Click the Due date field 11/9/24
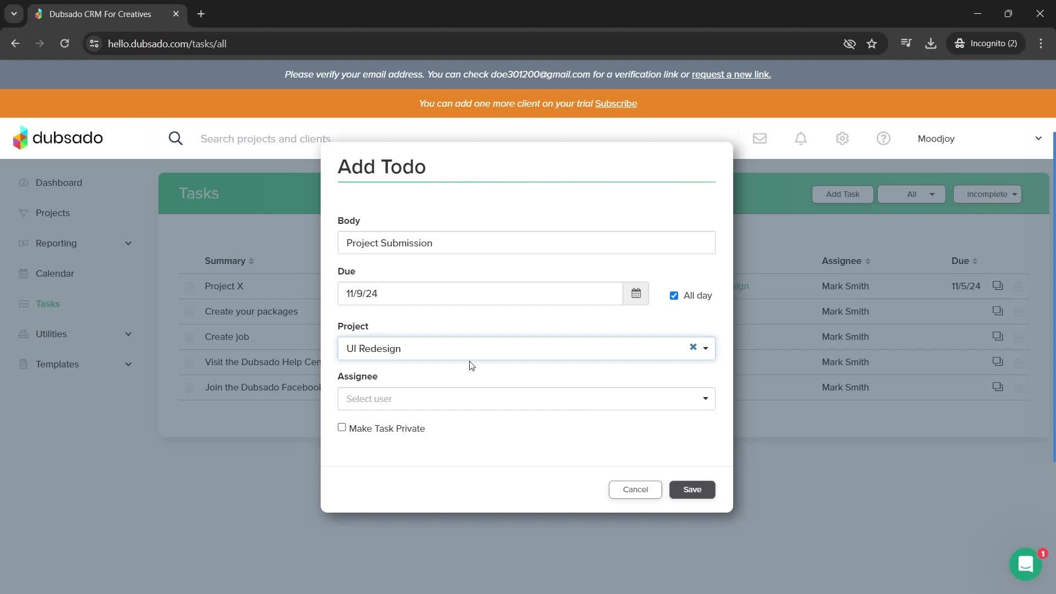 click(x=480, y=293)
